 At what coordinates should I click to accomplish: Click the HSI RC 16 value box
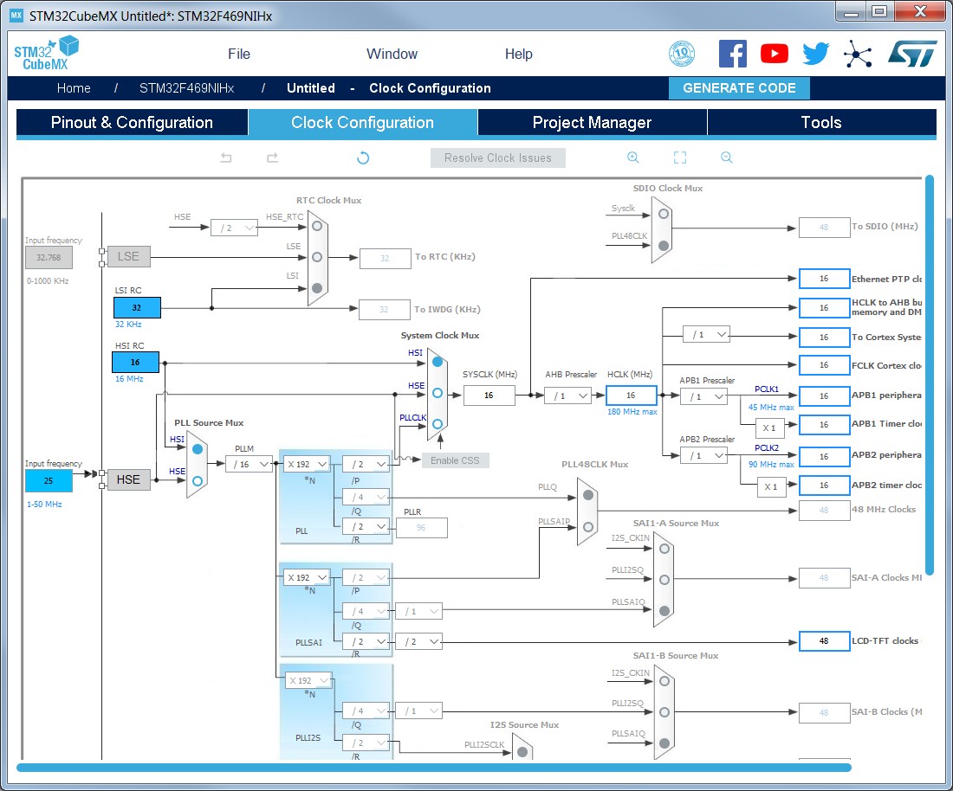coord(135,363)
